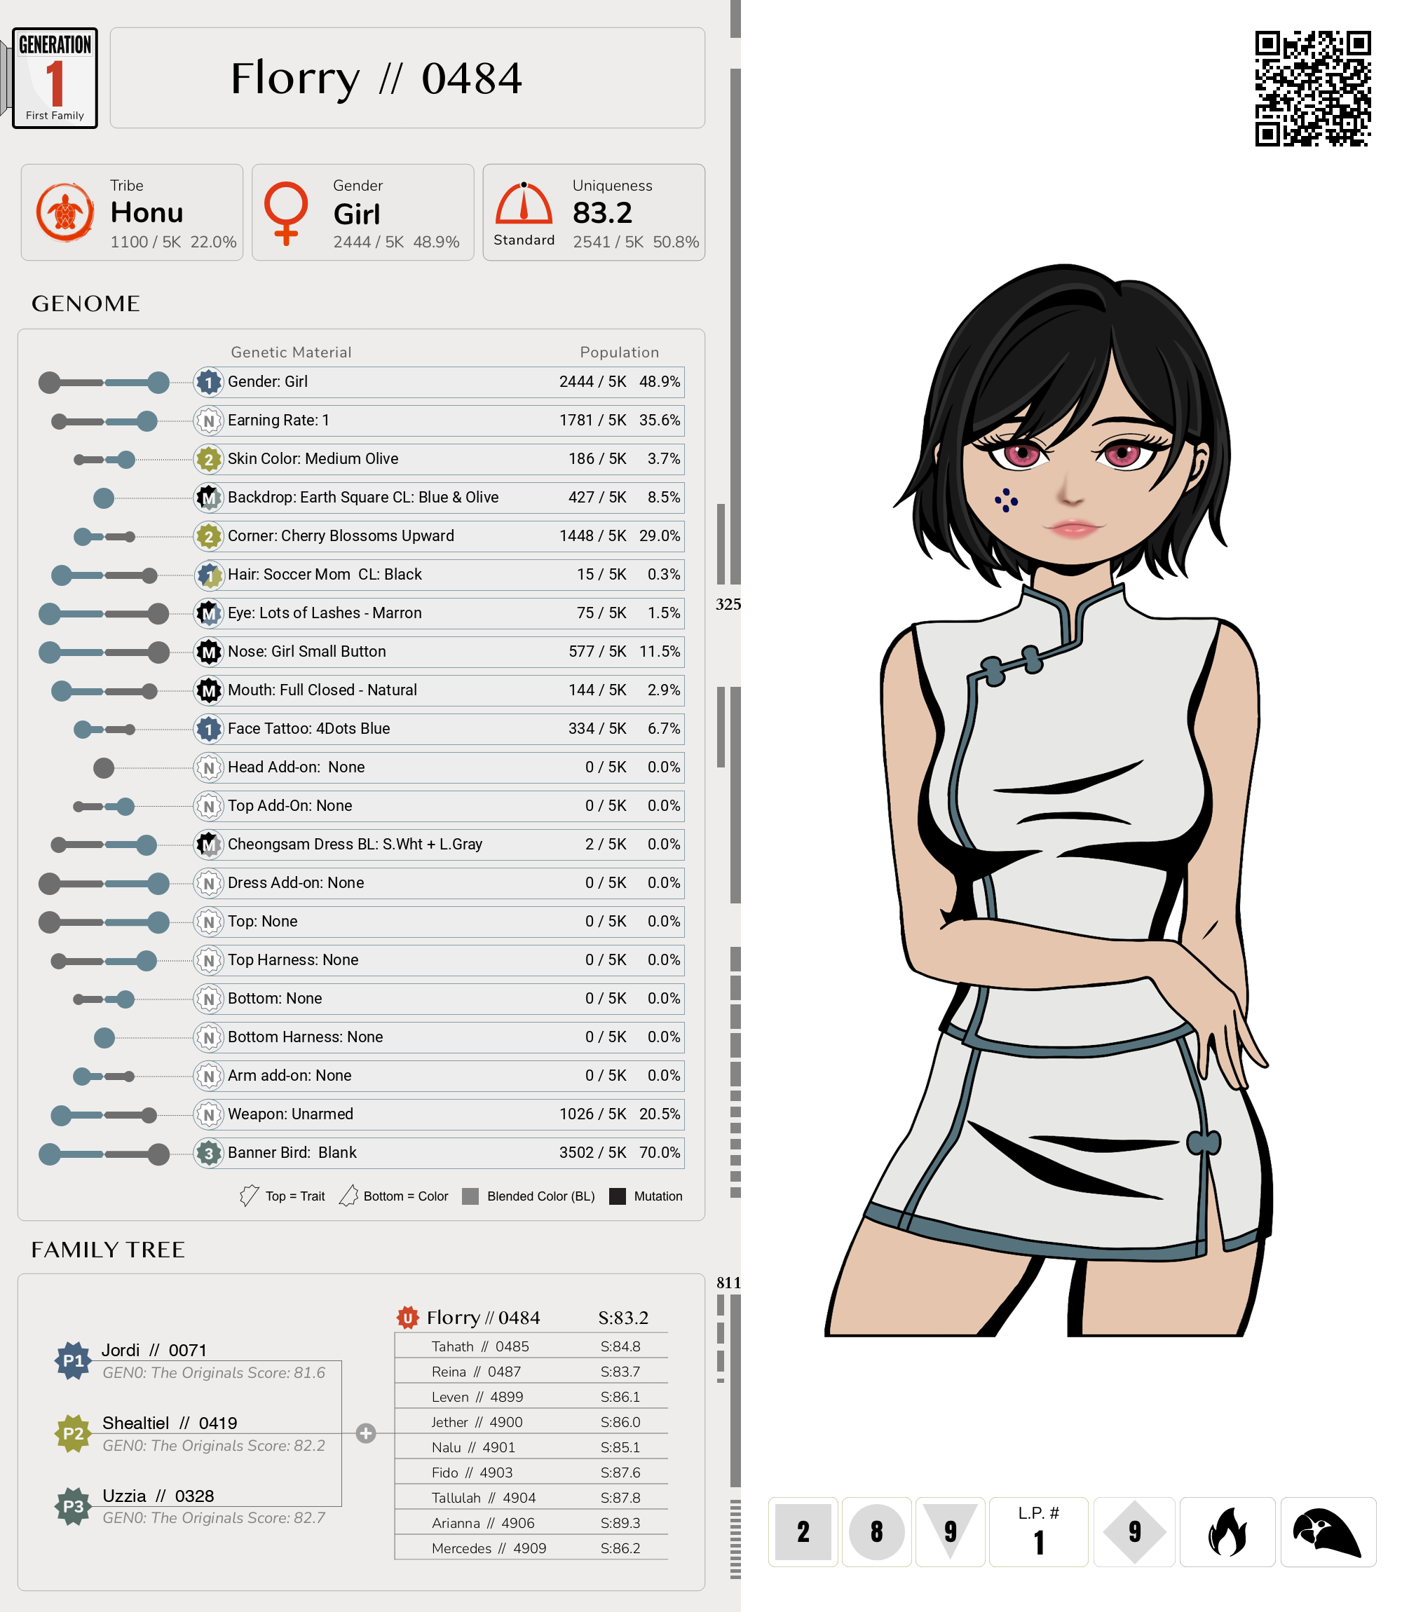
Task: Click the flame icon in the bottom bar
Action: point(1227,1531)
